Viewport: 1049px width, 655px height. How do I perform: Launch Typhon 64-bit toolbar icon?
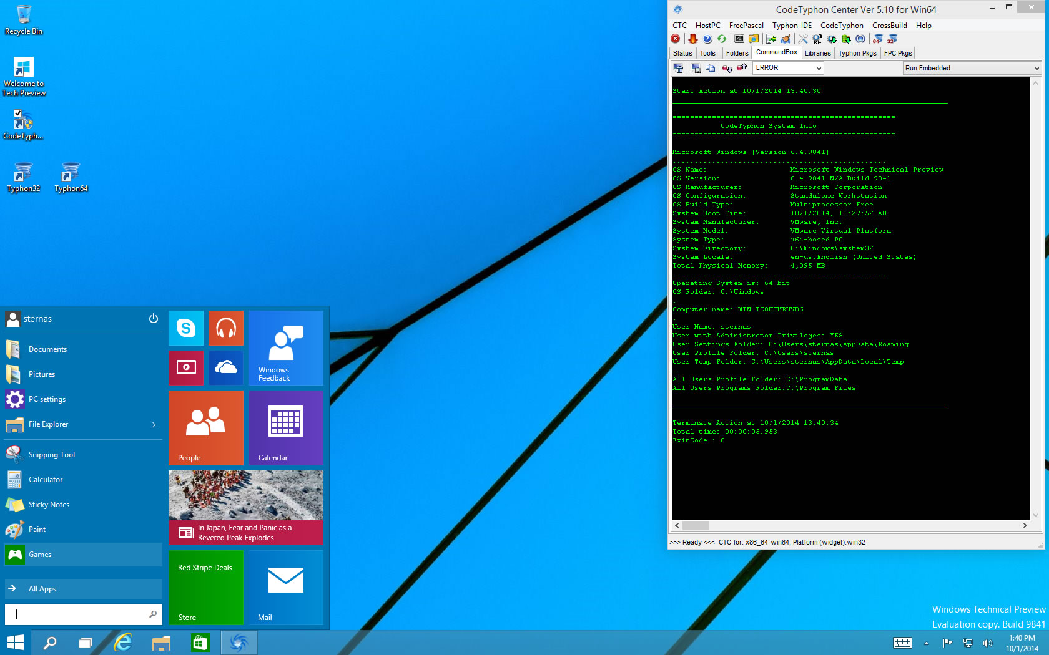[878, 39]
